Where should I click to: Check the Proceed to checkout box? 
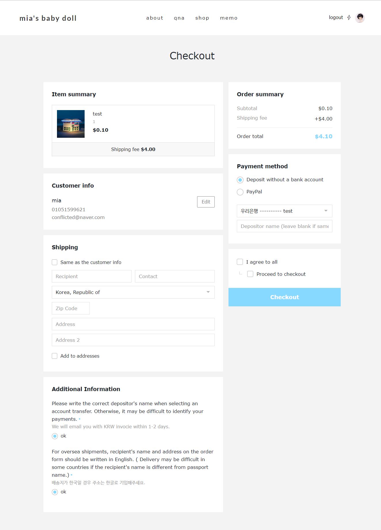(x=250, y=274)
